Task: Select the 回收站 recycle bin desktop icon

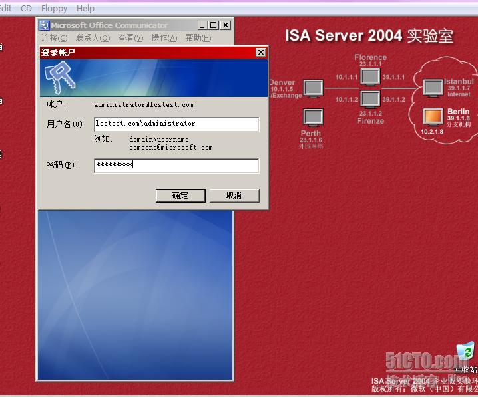Action: 466,358
